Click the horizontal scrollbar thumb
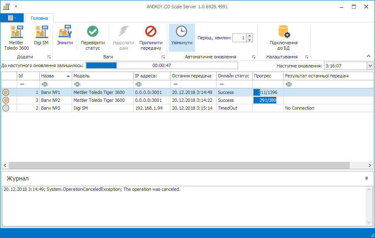This screenshot has width=375, height=238. point(179,165)
